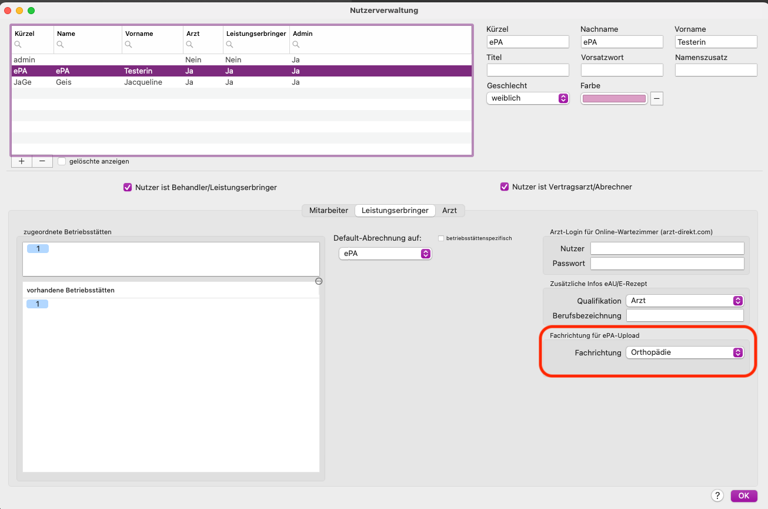
Task: Click search icon under Name column
Action: [61, 45]
